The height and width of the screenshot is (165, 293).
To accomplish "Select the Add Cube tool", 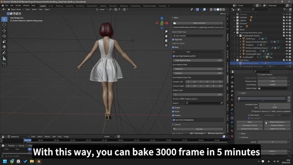I will pyautogui.click(x=4, y=64).
